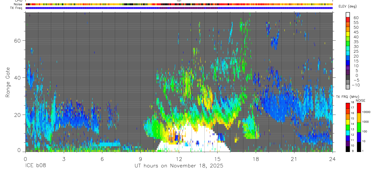Click the '10000' value on the NOISE scale

tap(366, 112)
